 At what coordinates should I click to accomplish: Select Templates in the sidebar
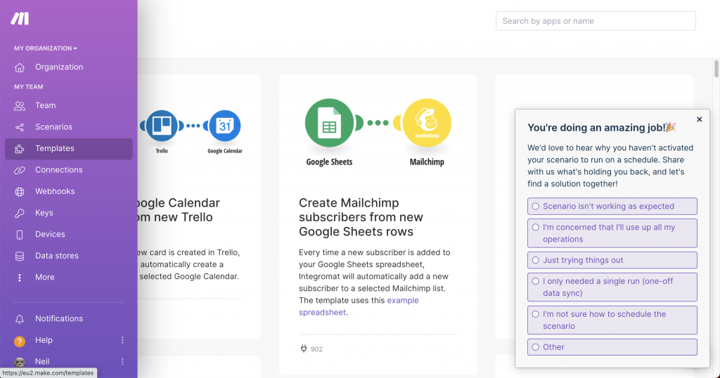click(x=69, y=149)
